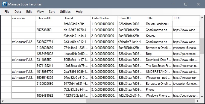Open the Utilities menu

click(x=65, y=12)
